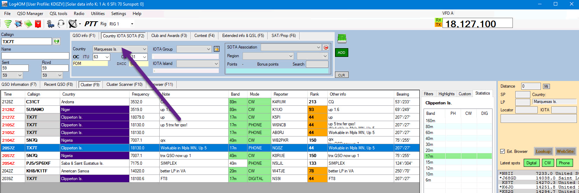Click the WebSite button
This screenshot has width=579, height=193.
(565, 151)
